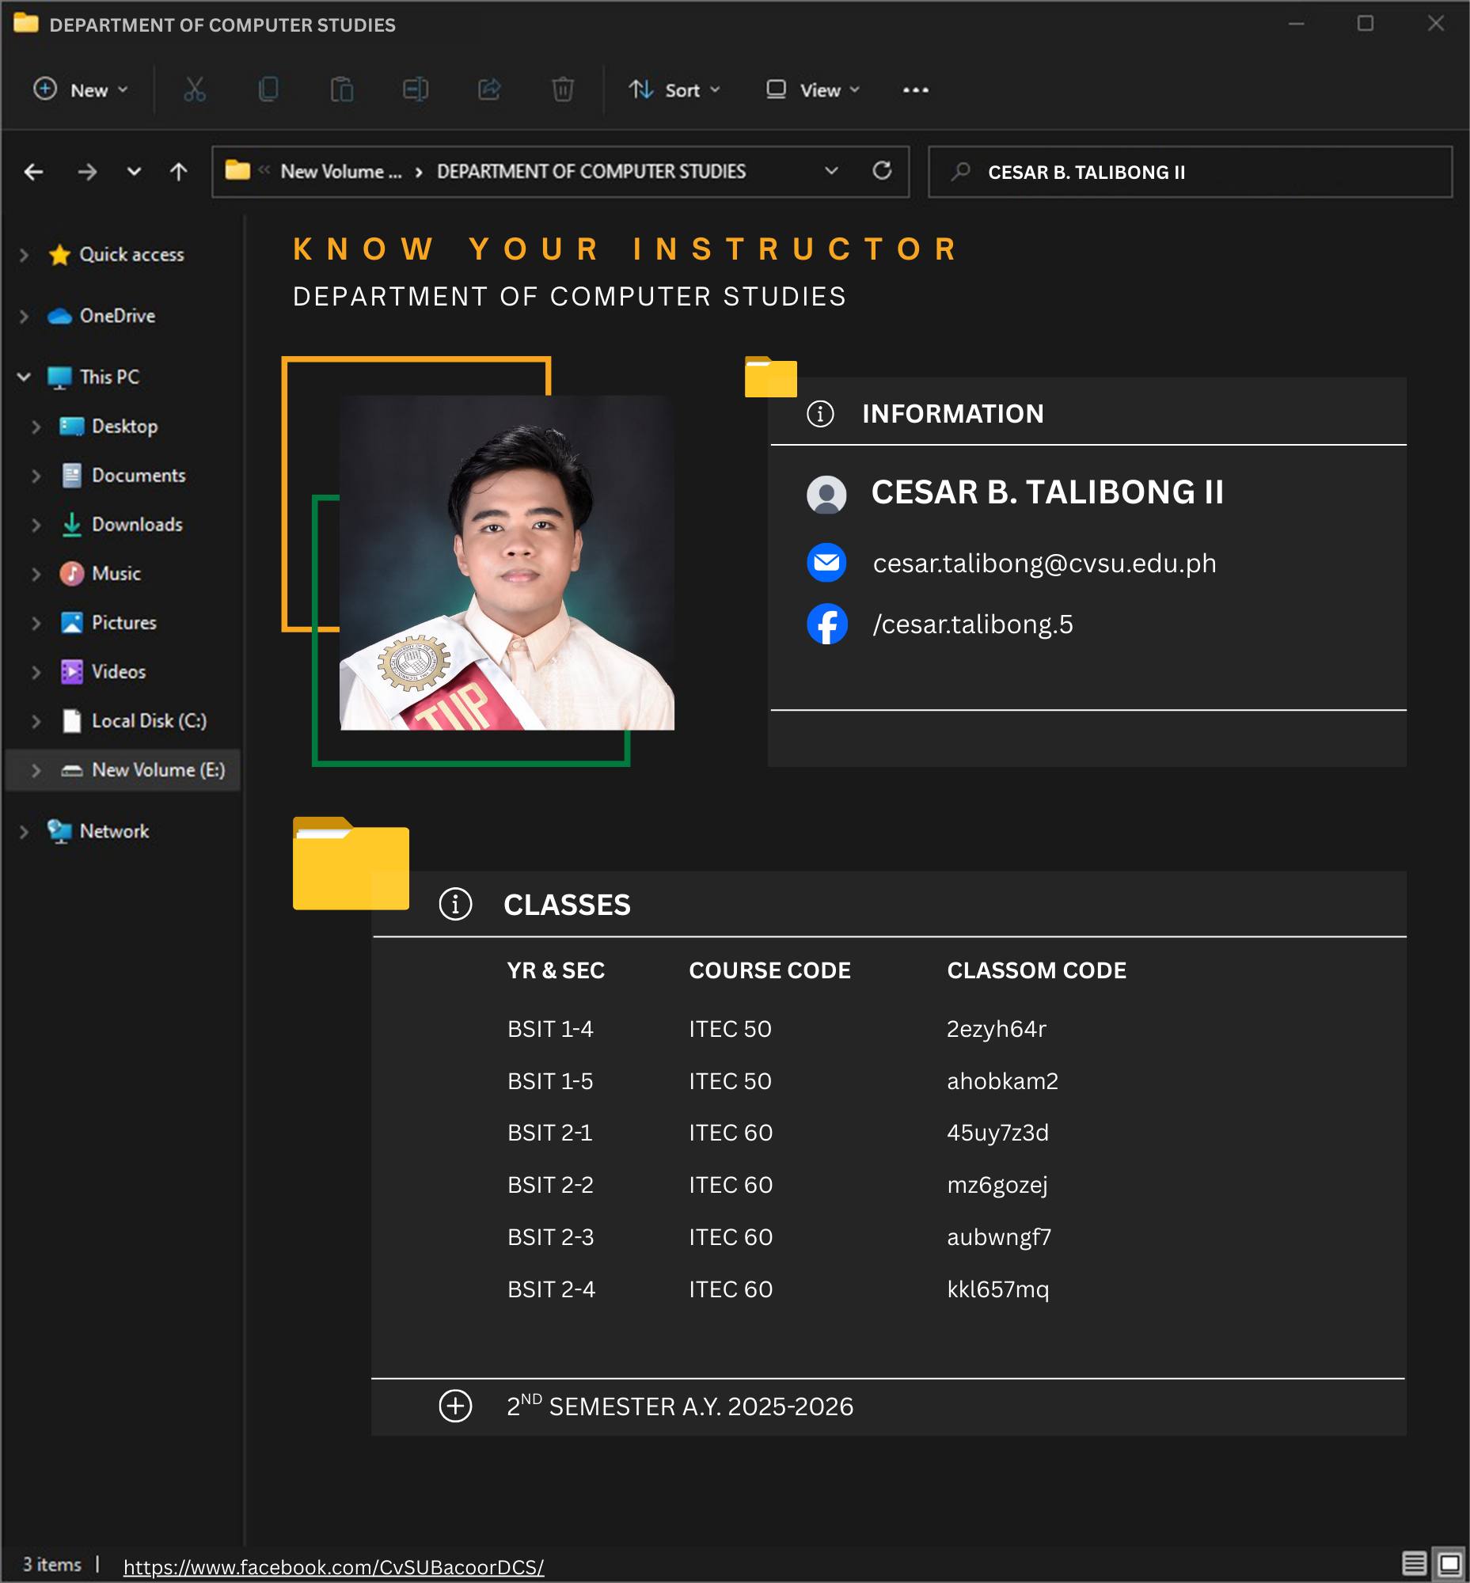Expand the OneDrive tree node

coord(24,317)
